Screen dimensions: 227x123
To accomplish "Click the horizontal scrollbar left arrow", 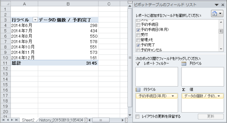I will pos(90,120).
